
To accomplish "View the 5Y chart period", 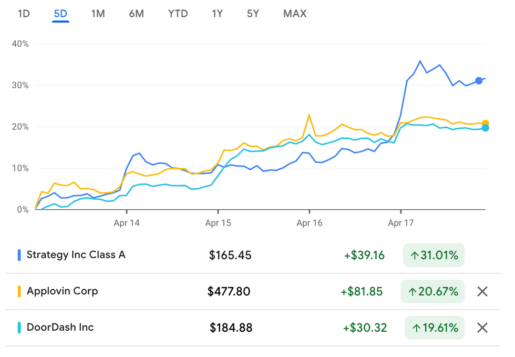I will [252, 14].
